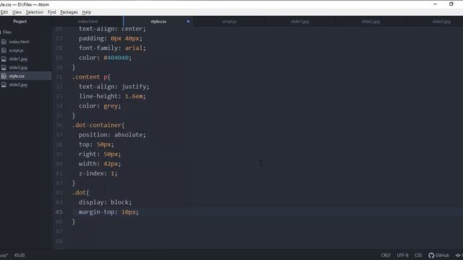Click the GitHub icon in status bar
Viewport: 463px width, 260px height.
[431, 255]
